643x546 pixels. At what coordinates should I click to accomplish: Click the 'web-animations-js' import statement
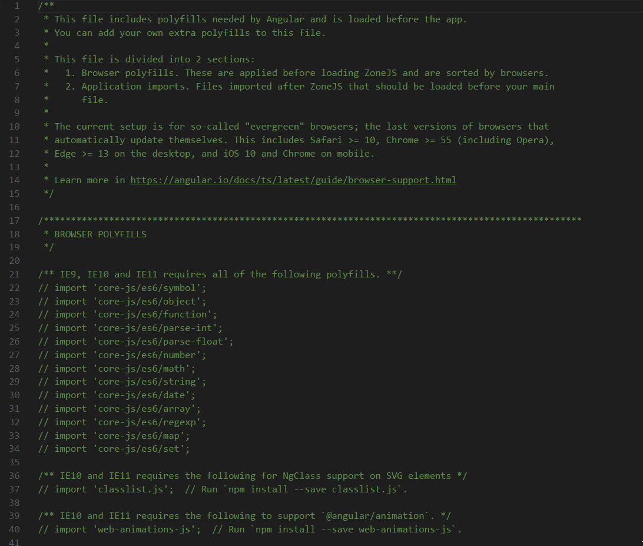120,530
